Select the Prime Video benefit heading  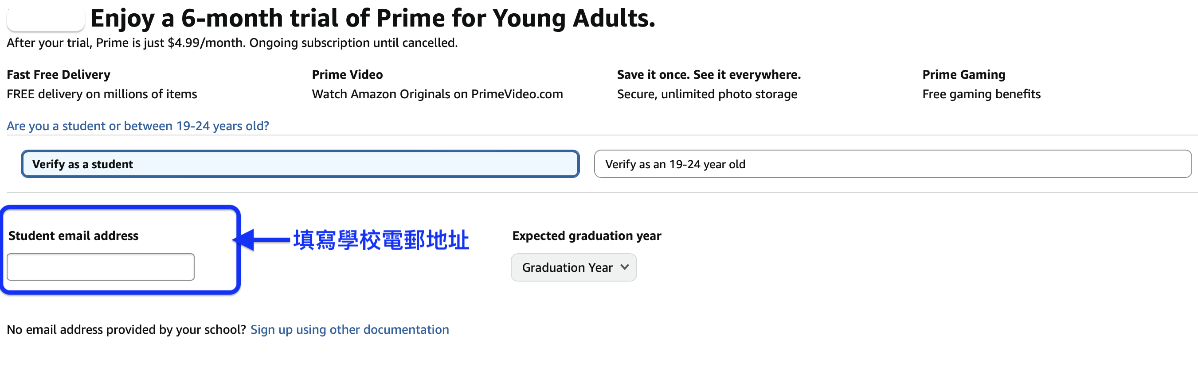pos(347,74)
